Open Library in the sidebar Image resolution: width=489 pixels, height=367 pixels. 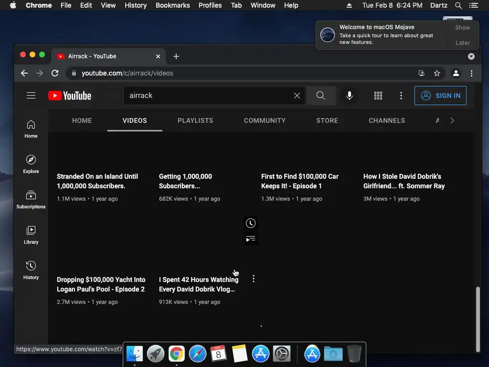click(x=31, y=235)
